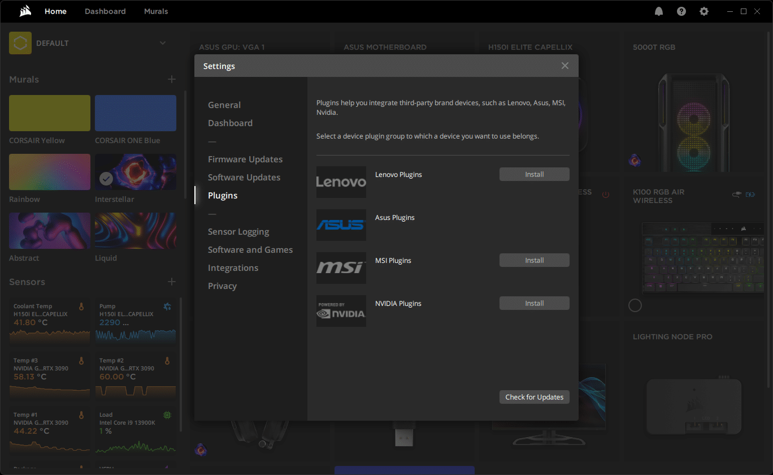The image size is (773, 475).
Task: Open Software Updates settings section
Action: (244, 178)
